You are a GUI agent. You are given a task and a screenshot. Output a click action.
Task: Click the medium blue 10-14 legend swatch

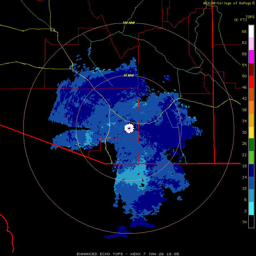(251, 183)
